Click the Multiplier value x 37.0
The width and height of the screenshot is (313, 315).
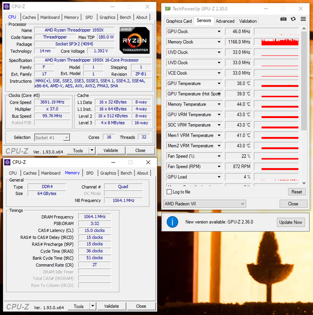tap(52, 109)
